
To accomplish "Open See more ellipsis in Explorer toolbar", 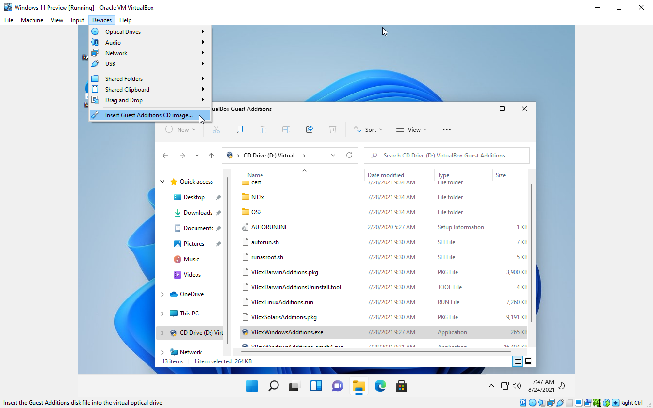I will coord(447,129).
